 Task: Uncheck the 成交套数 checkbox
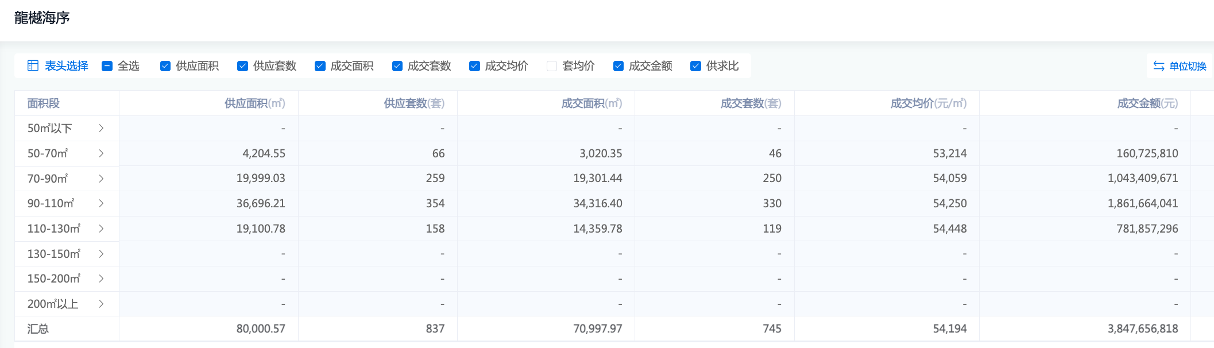click(x=397, y=66)
